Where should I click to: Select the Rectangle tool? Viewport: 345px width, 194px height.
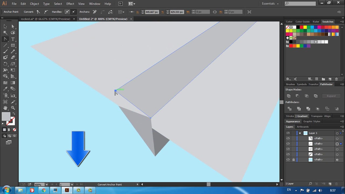13,45
